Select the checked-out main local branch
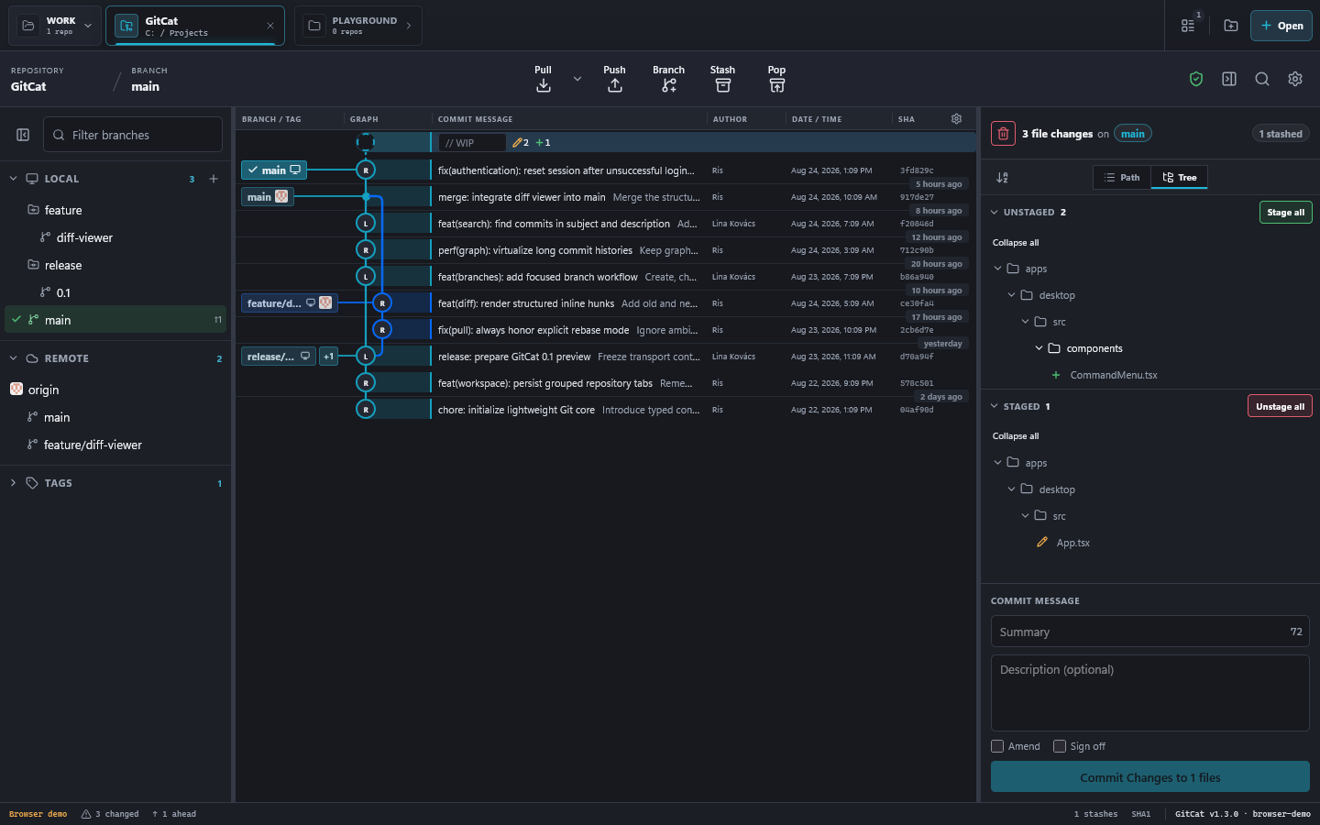 115,319
